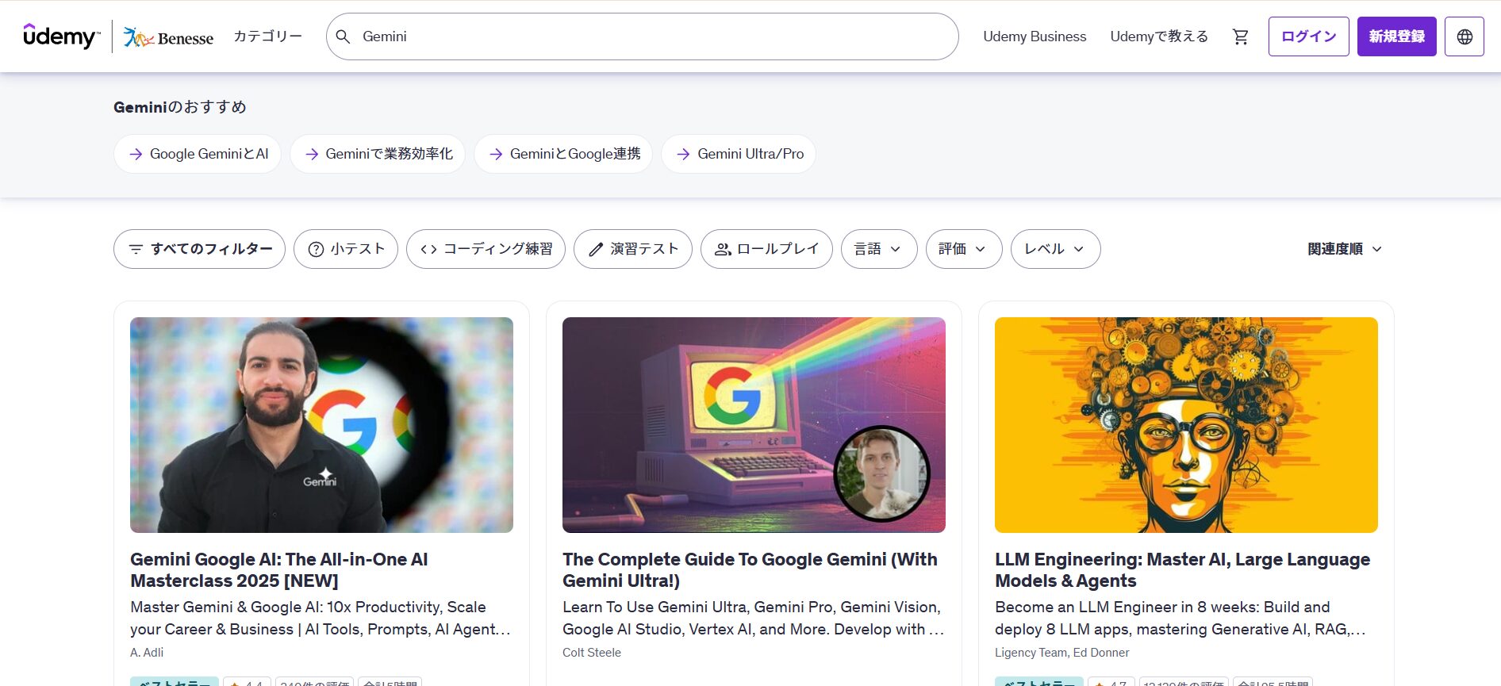
Task: Click the Become an LLM Engineer description
Action: [1180, 618]
